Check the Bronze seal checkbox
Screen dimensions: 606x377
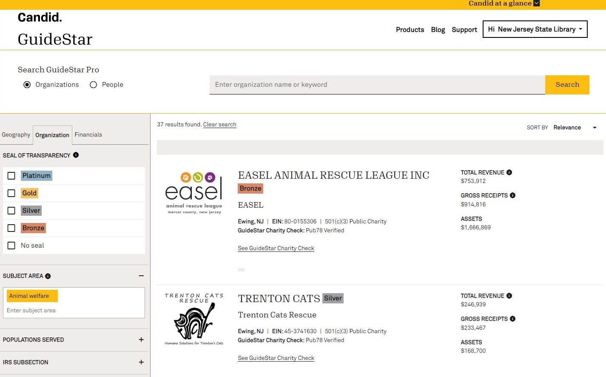tap(11, 228)
